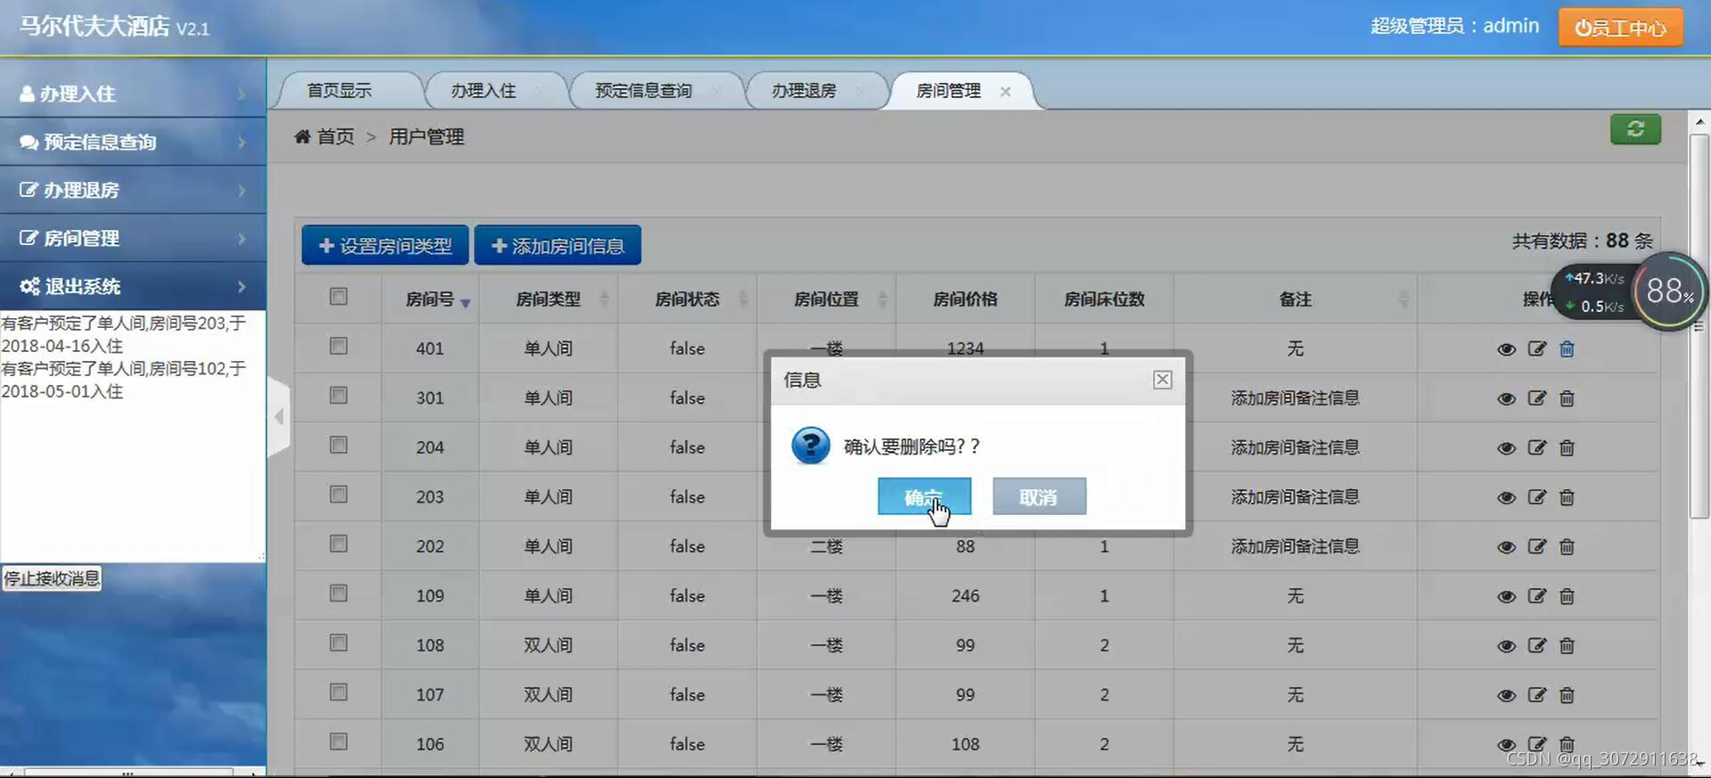Confirm deletion with 确定 button
This screenshot has width=1711, height=778.
[924, 496]
